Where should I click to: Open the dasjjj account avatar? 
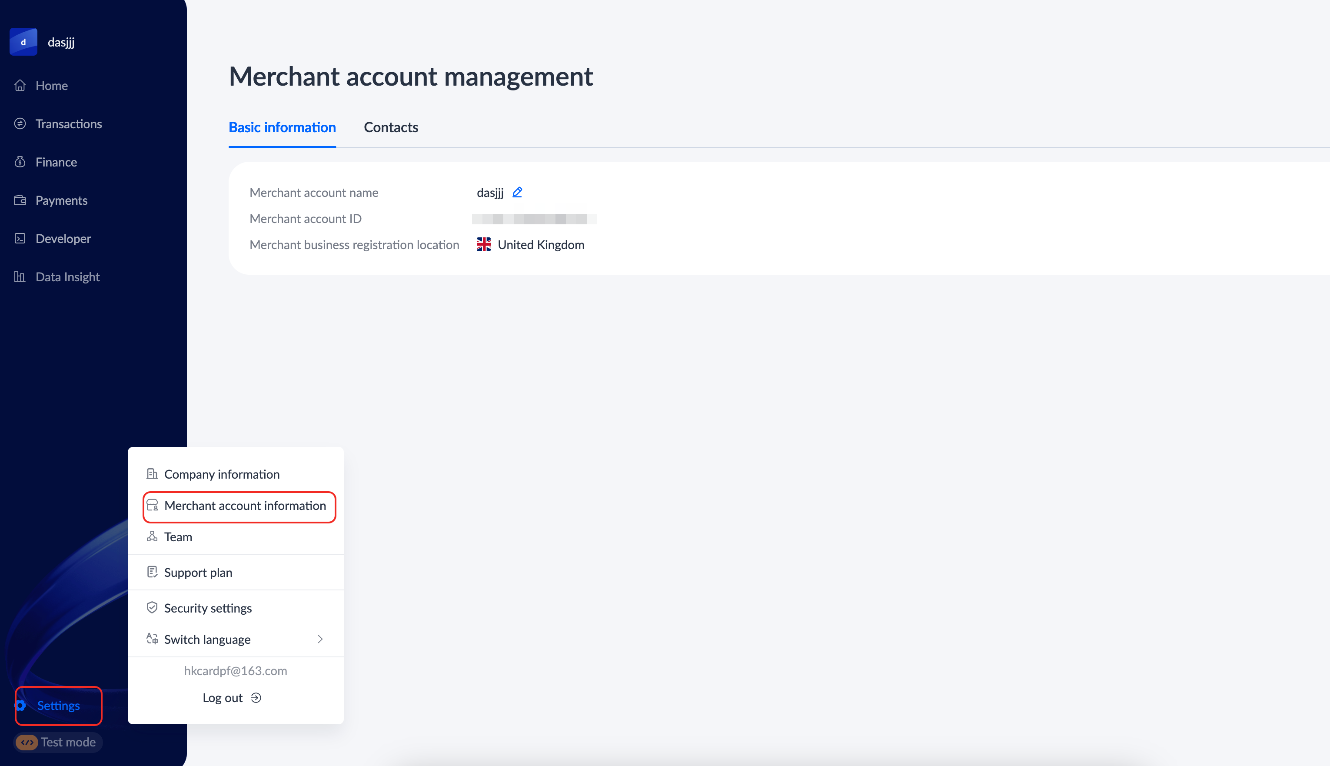(23, 42)
